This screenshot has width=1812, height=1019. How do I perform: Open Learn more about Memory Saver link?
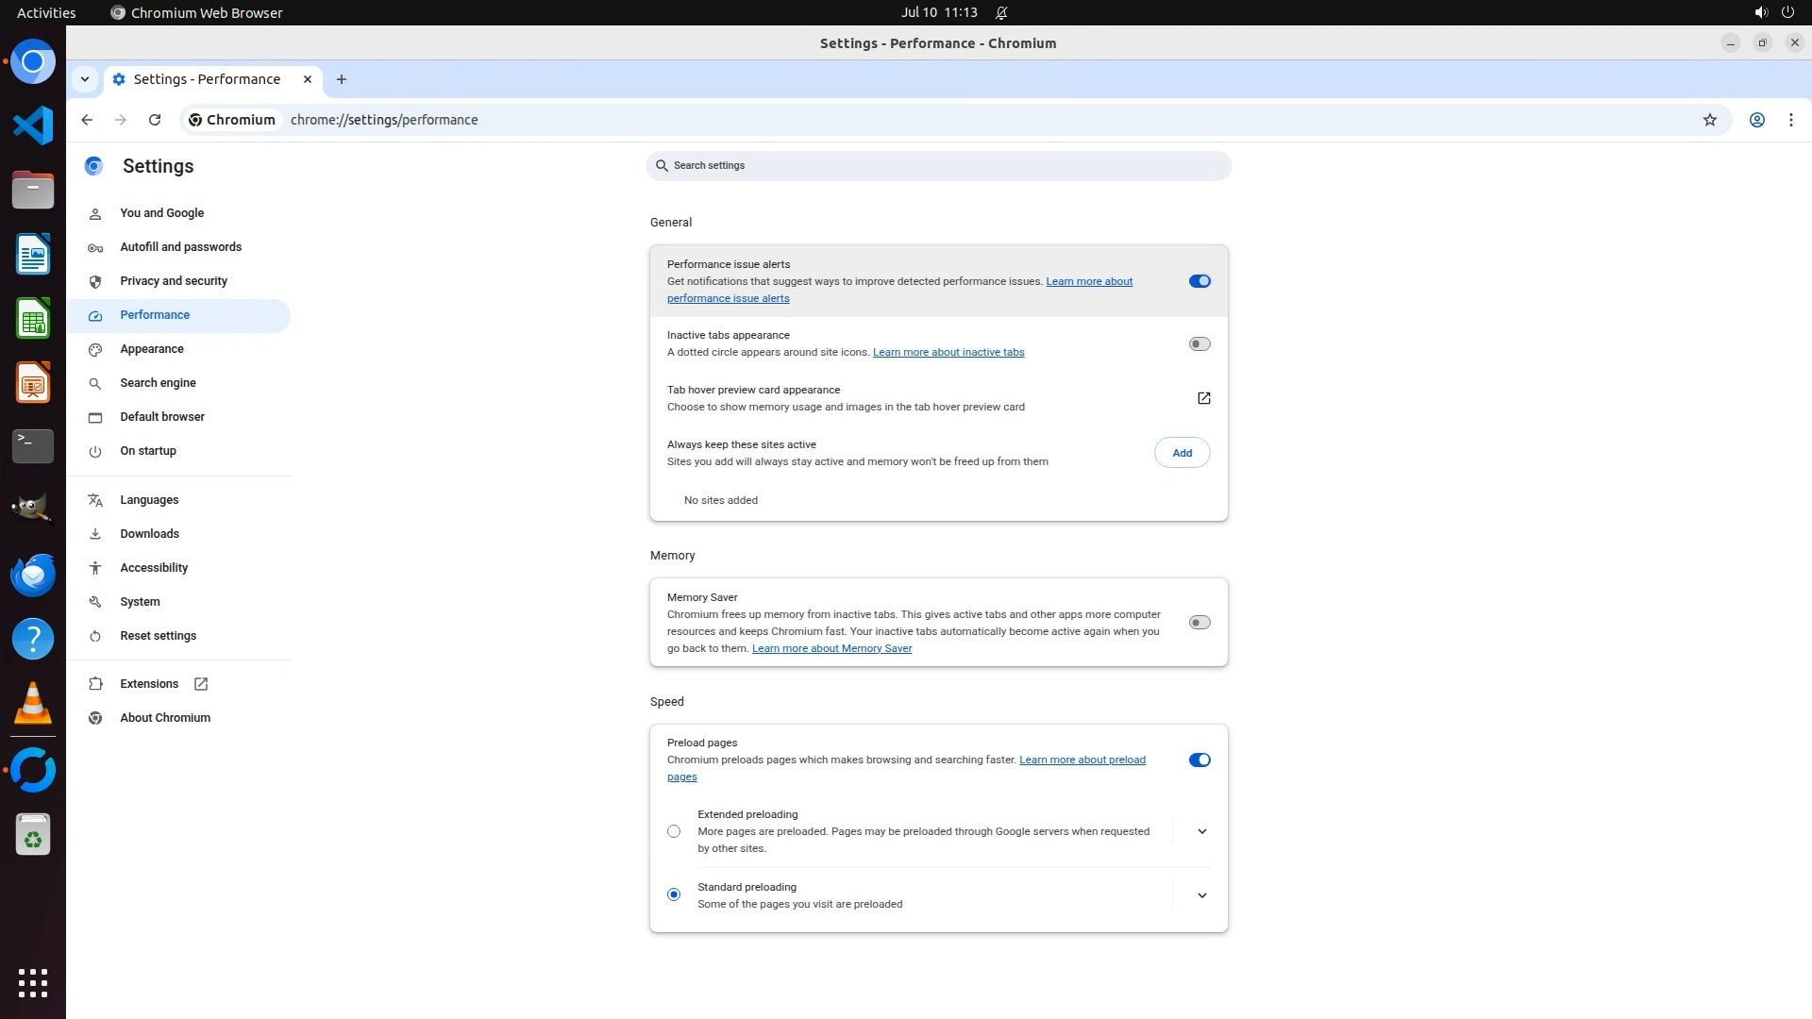[x=831, y=648]
